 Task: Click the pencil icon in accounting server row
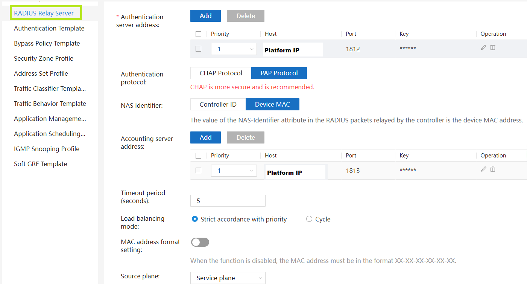pyautogui.click(x=483, y=169)
